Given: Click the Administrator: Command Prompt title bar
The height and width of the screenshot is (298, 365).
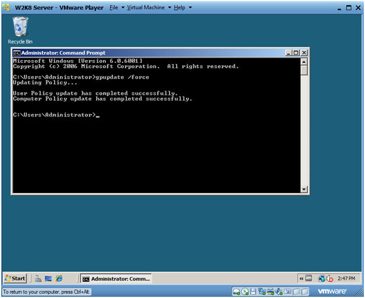Looking at the screenshot, I should [160, 53].
